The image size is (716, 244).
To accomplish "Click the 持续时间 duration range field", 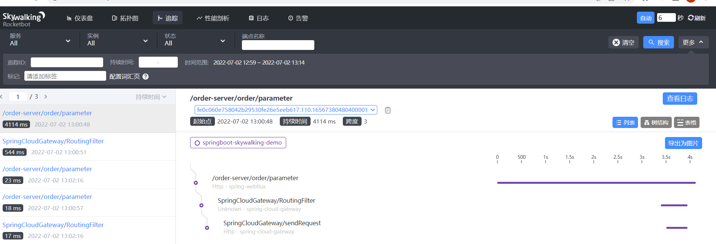I will (158, 62).
